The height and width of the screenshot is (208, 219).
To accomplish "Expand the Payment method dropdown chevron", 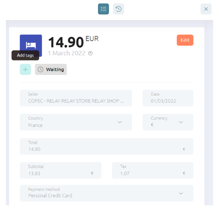I will click(181, 193).
